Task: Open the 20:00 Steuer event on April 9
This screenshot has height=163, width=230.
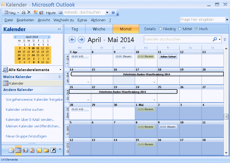Action: coord(123,56)
